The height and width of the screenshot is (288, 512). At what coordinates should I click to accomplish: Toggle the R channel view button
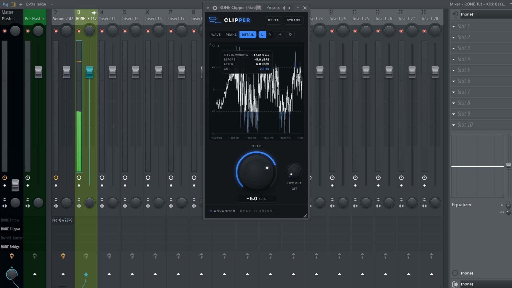(x=270, y=35)
